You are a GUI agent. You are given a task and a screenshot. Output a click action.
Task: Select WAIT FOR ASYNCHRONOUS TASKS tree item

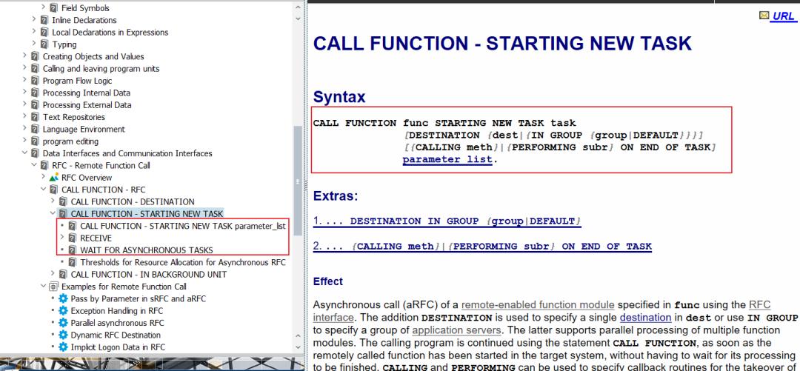pyautogui.click(x=147, y=250)
